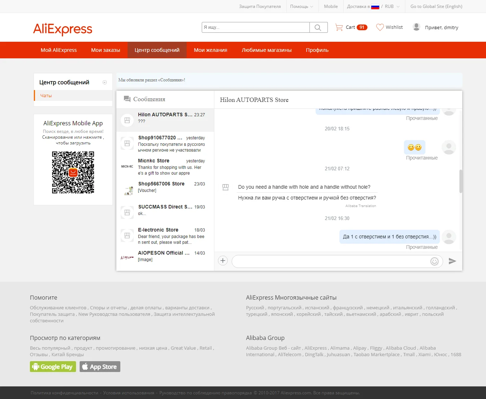
Task: Open the Wishlist heart icon
Action: pos(380,27)
